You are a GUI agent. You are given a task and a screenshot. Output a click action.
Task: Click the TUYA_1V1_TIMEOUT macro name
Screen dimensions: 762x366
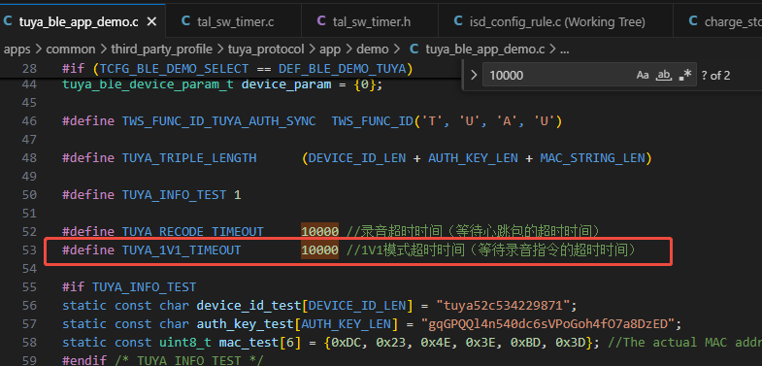pyautogui.click(x=182, y=250)
